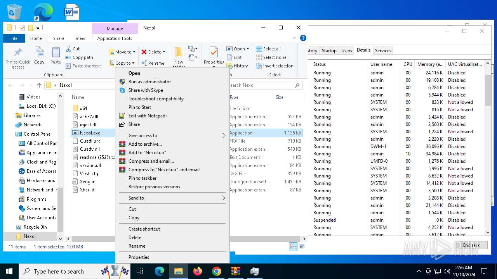Open the File tab in Explorer
Image resolution: width=497 pixels, height=279 pixels.
[x=14, y=38]
